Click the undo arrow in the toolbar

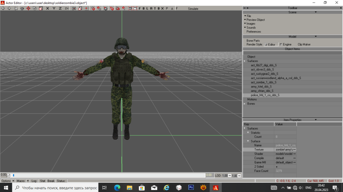pos(3,9)
